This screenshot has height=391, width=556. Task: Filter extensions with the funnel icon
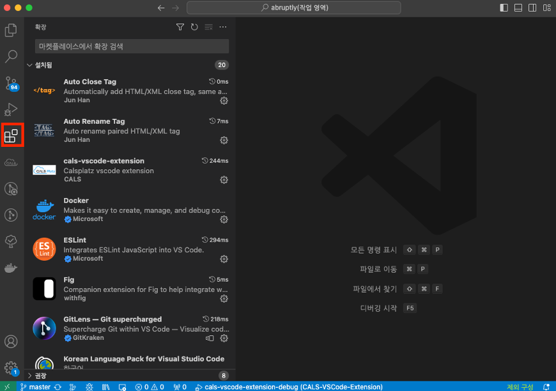(180, 27)
